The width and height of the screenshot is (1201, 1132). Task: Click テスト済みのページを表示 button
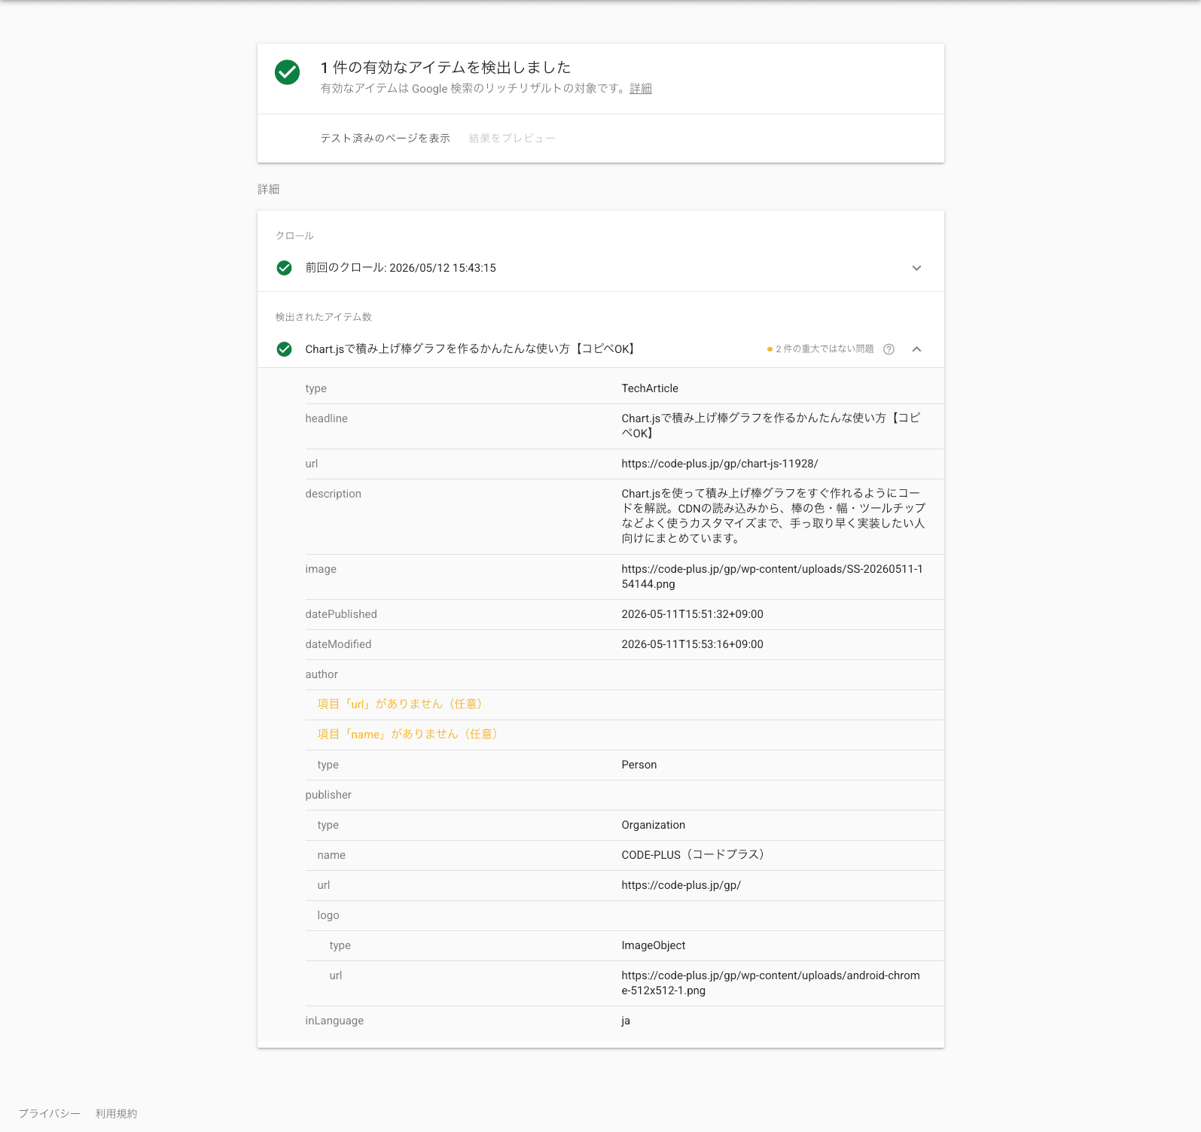[385, 138]
